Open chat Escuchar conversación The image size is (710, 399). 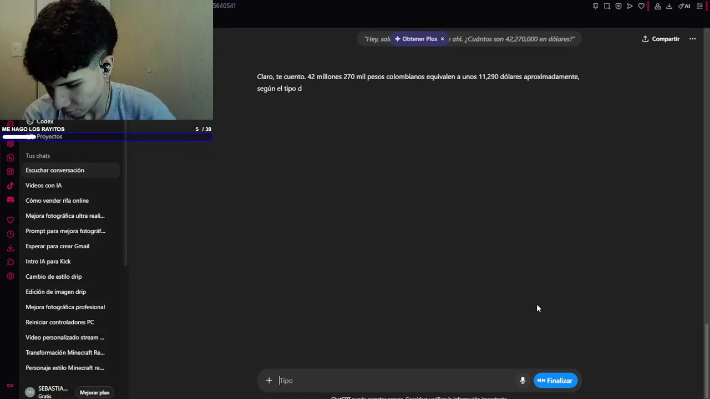(x=71, y=170)
